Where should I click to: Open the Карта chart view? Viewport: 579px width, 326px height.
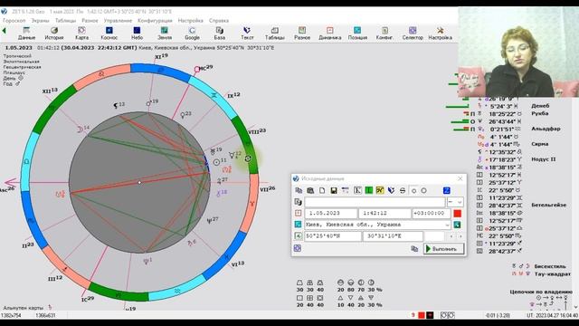(81, 33)
